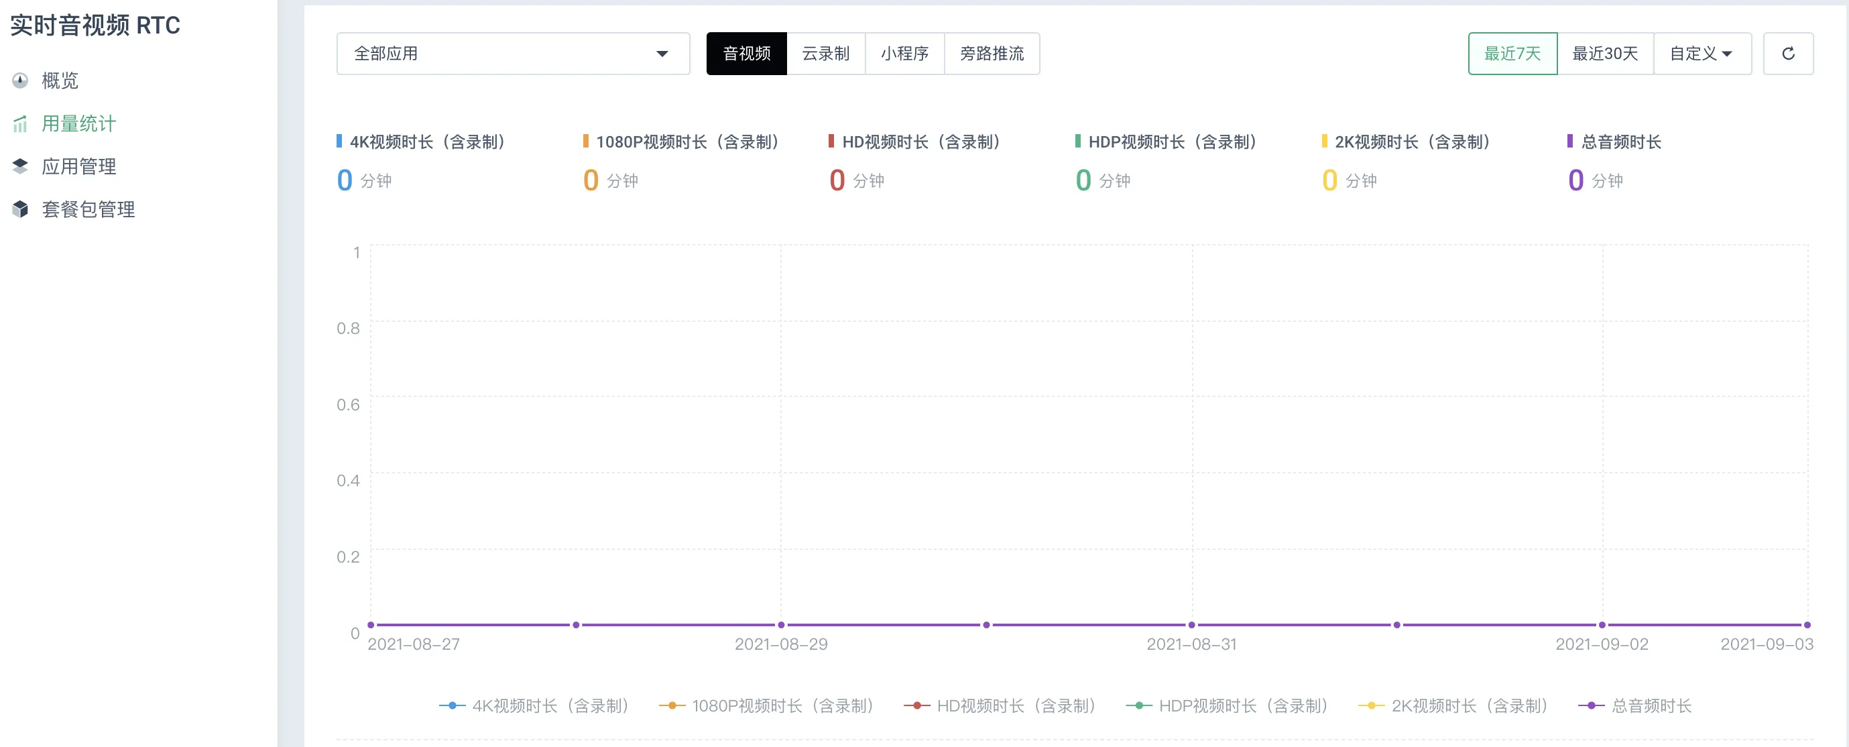The height and width of the screenshot is (747, 1849).
Task: Toggle 1080P视频时长 series in chart legend
Action: [766, 706]
